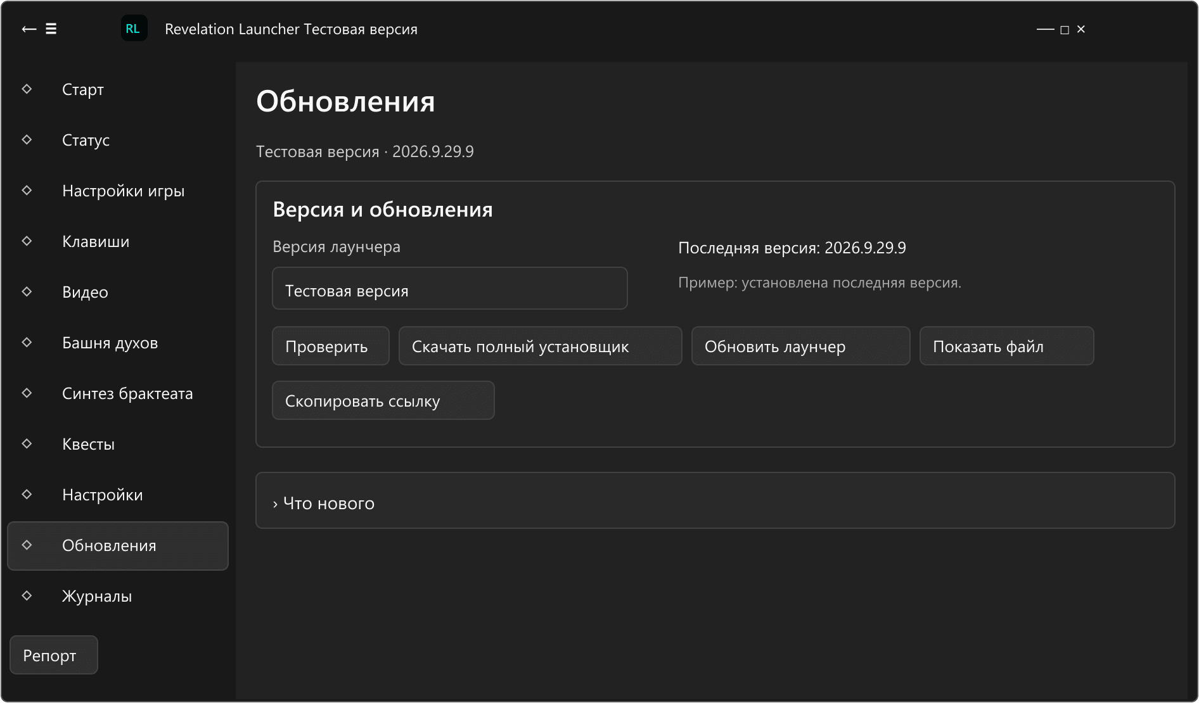Click the diamond icon beside Статус
The height and width of the screenshot is (703, 1199).
point(27,140)
